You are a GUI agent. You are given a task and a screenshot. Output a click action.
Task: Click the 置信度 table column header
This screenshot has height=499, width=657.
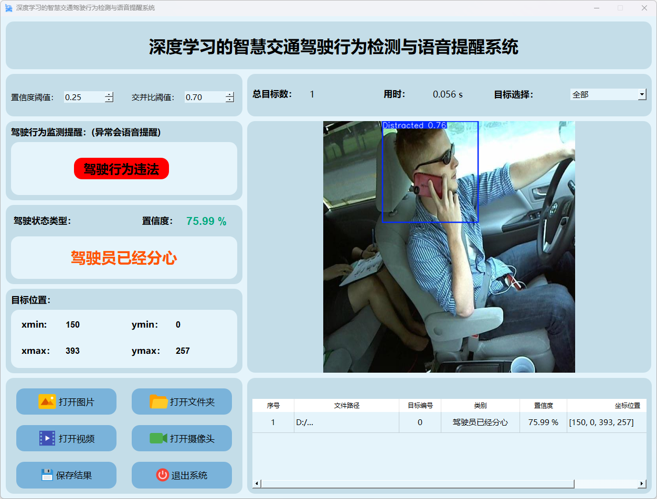[543, 406]
